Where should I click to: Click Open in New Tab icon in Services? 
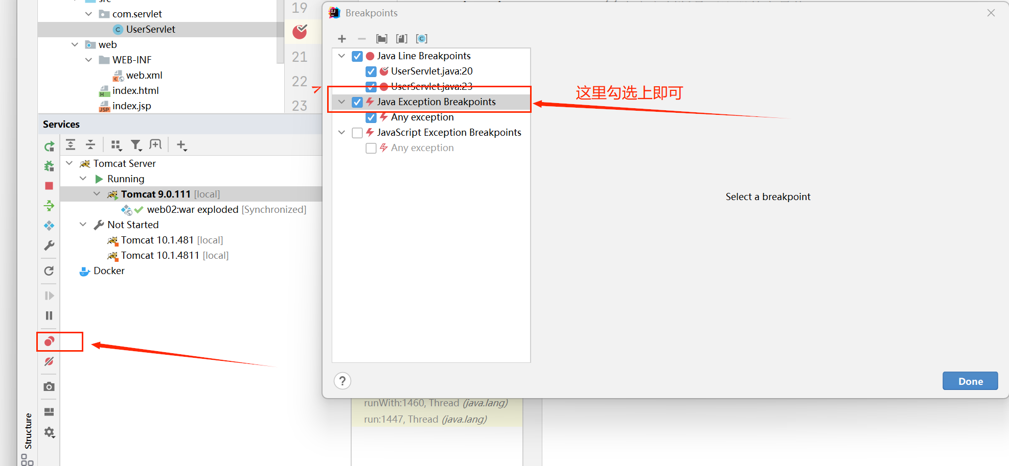[155, 145]
